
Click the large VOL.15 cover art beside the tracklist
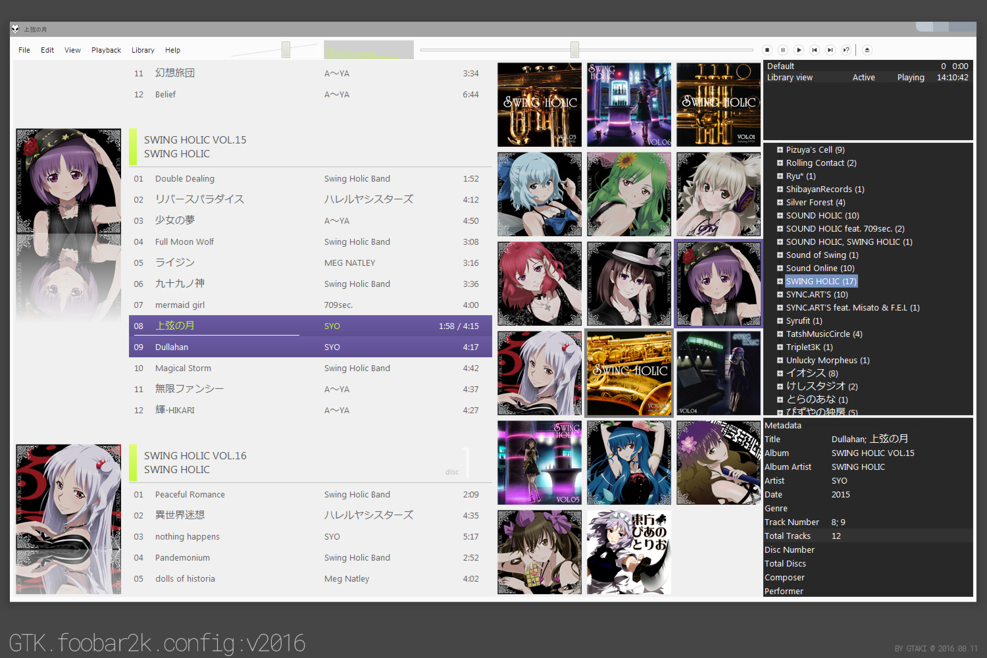[x=68, y=181]
